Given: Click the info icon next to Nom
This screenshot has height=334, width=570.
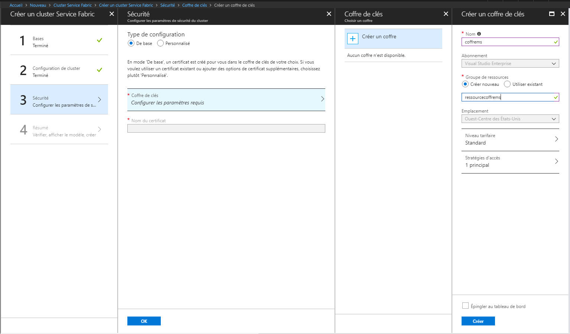Looking at the screenshot, I should [x=479, y=34].
